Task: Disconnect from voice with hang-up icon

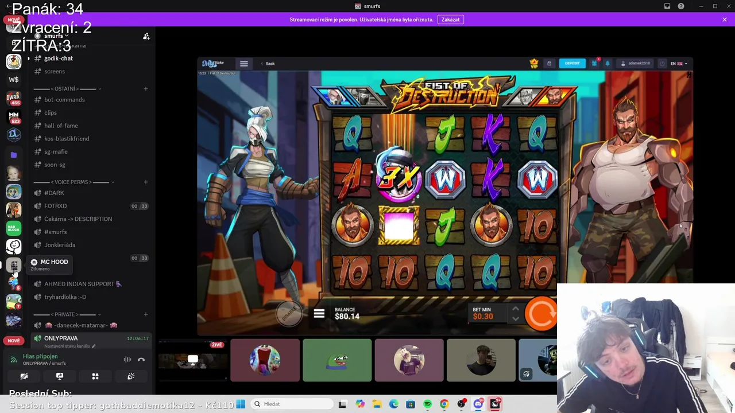Action: (x=141, y=360)
